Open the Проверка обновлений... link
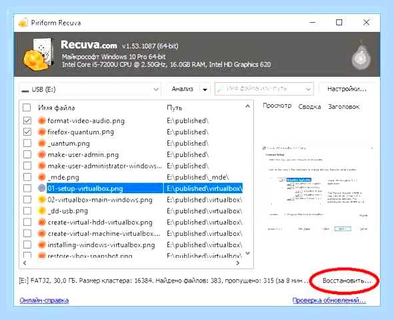This screenshot has height=320, width=394. [329, 301]
